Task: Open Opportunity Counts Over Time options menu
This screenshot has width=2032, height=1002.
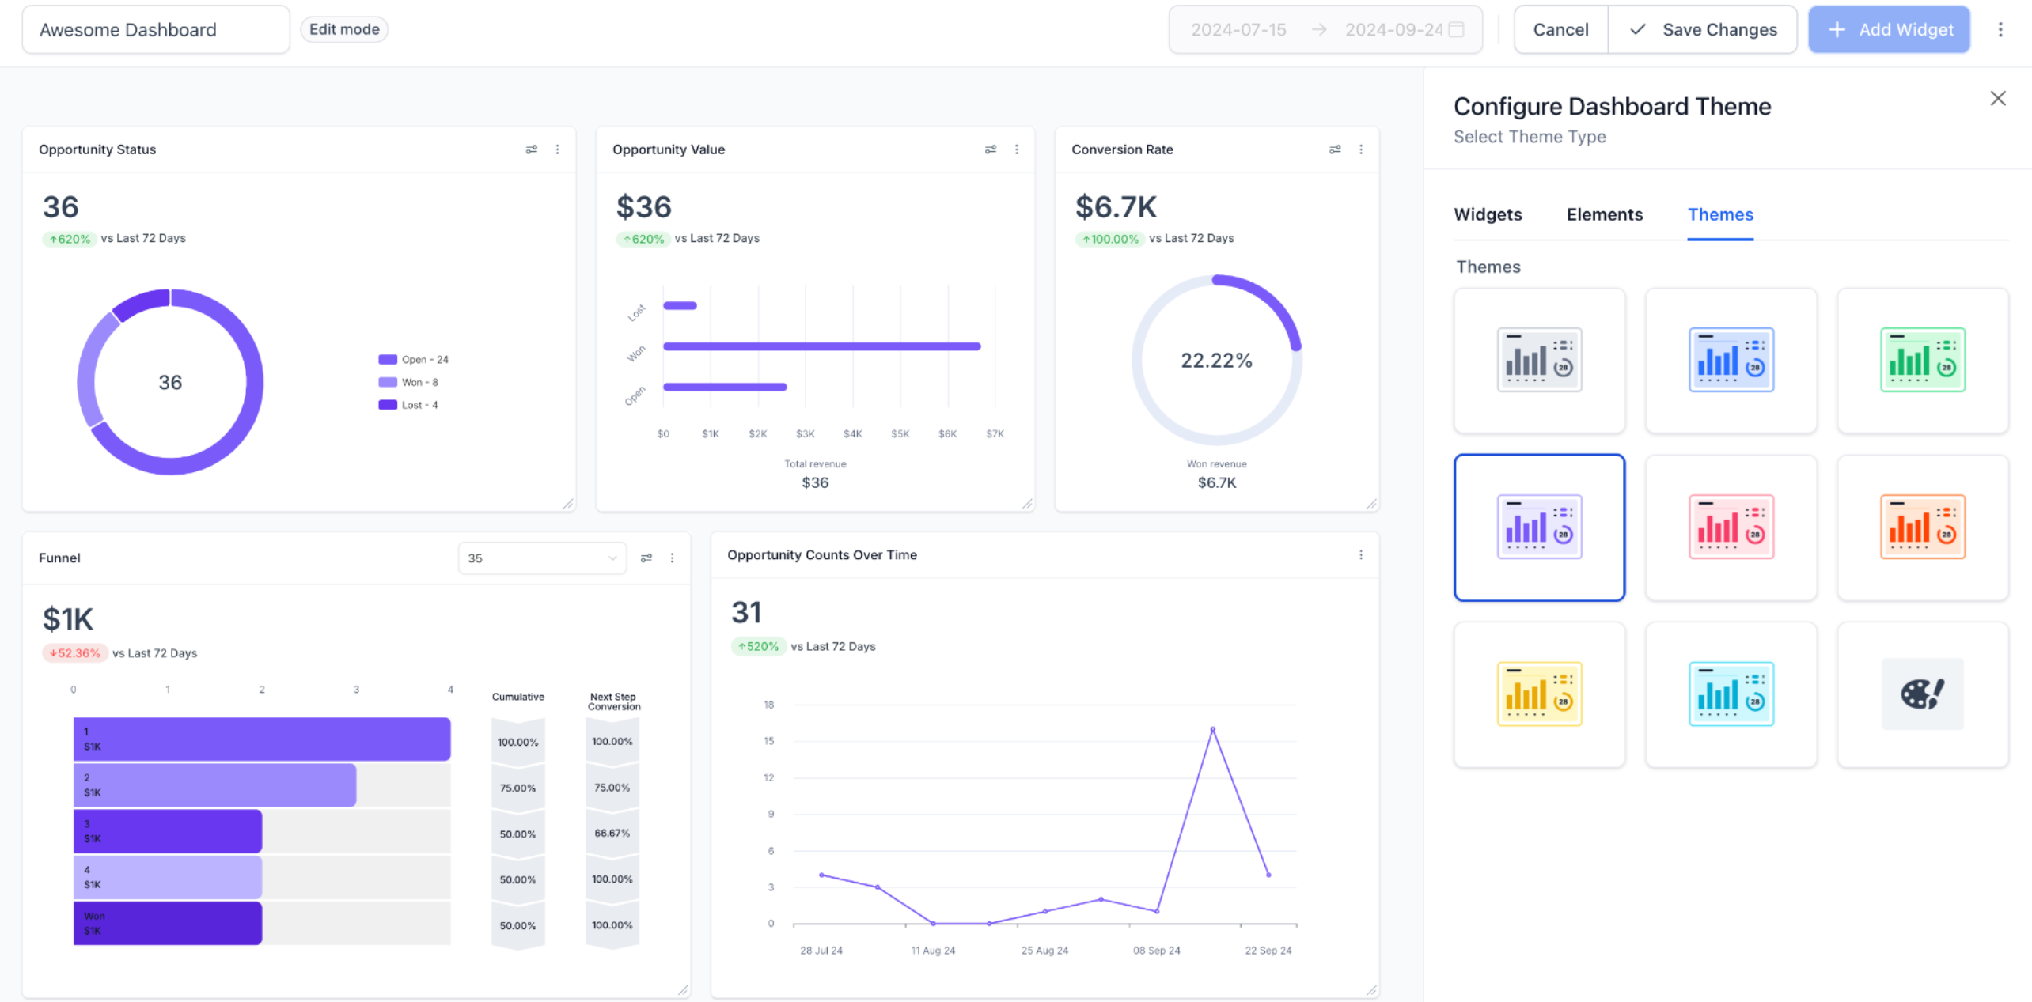Action: click(1361, 555)
